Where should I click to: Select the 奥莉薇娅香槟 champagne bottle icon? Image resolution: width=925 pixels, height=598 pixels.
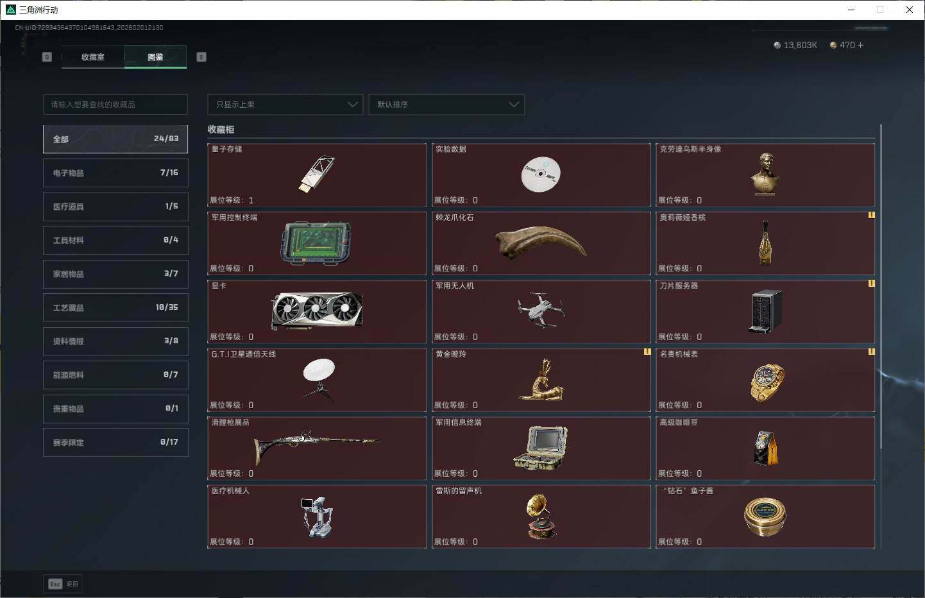coord(765,243)
